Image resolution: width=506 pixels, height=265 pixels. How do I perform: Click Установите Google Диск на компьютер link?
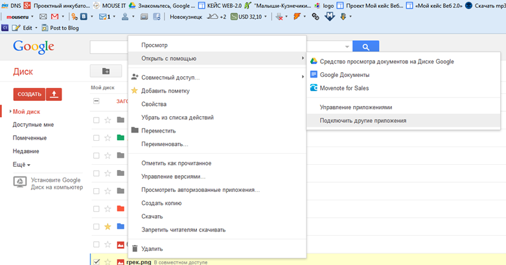pyautogui.click(x=57, y=184)
